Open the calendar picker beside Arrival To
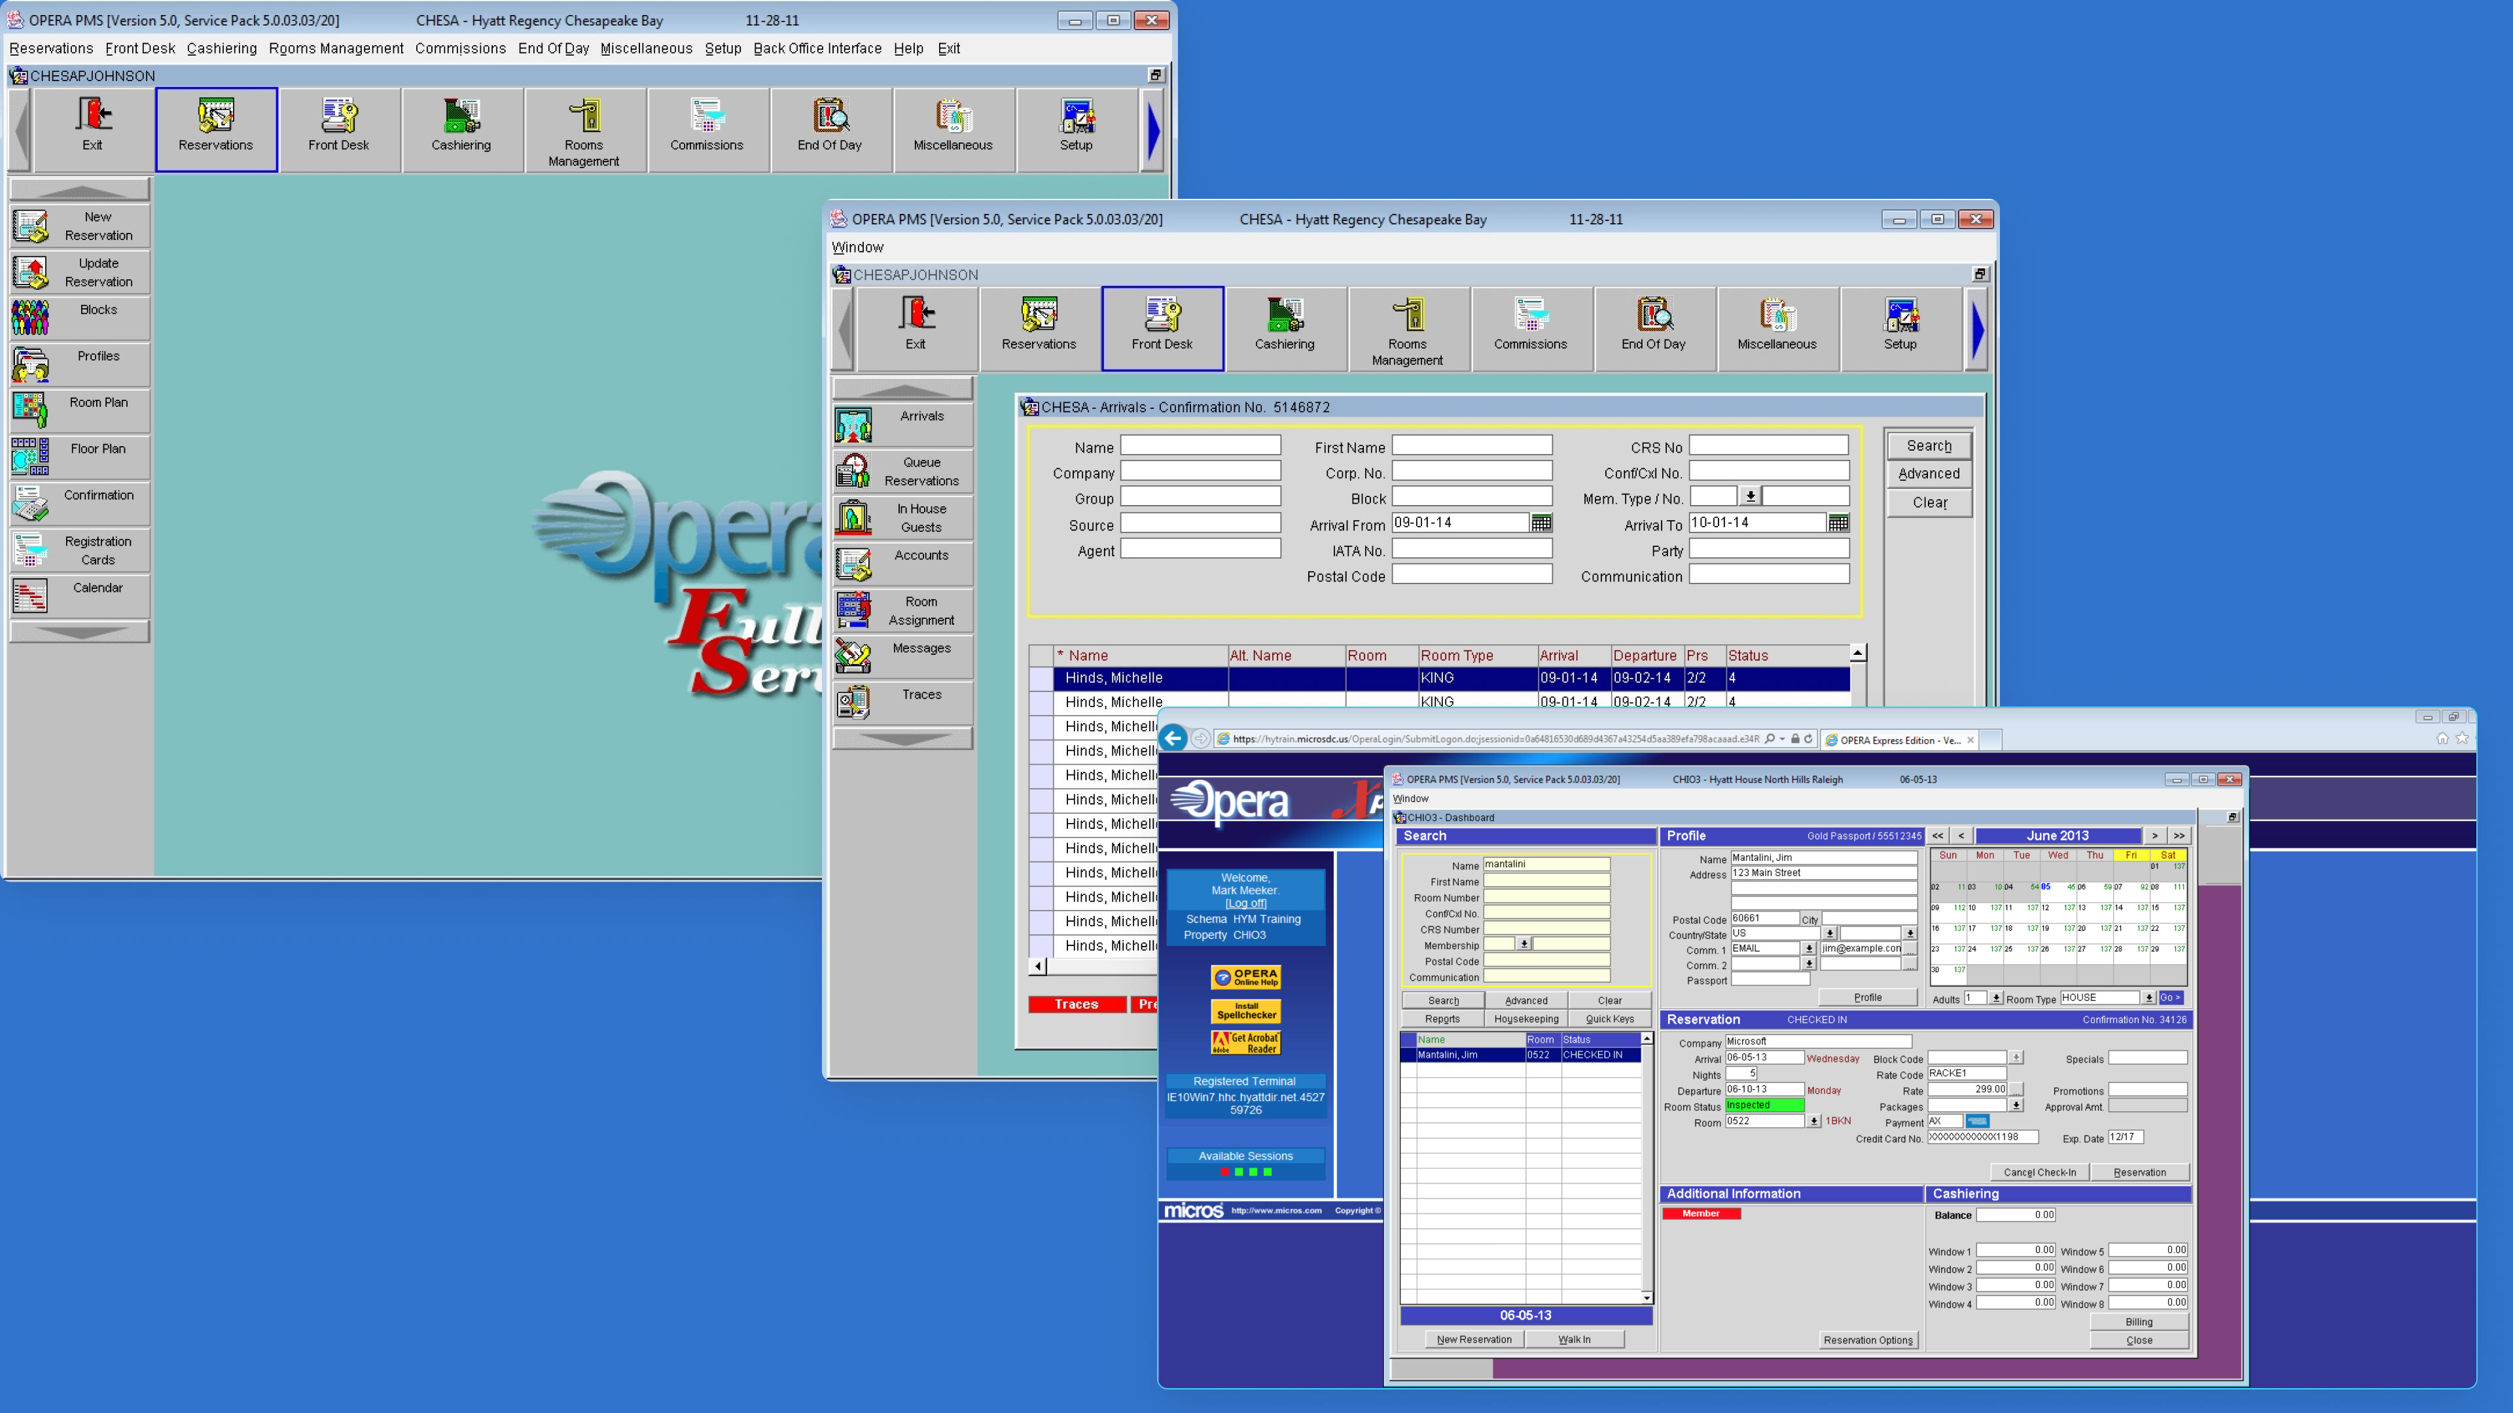 pyautogui.click(x=1839, y=523)
